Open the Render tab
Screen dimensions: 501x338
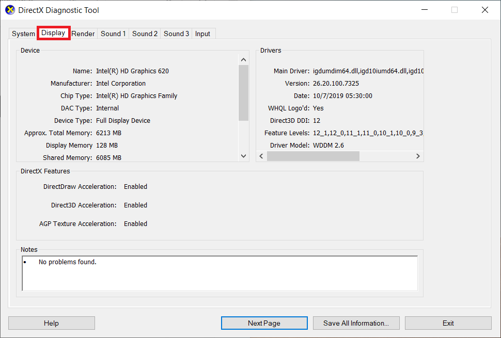83,34
